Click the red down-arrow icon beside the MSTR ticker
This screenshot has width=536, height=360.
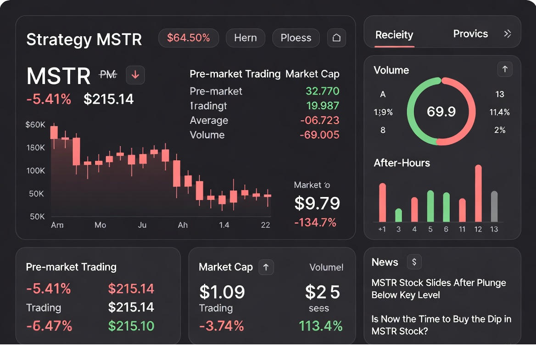pos(135,75)
